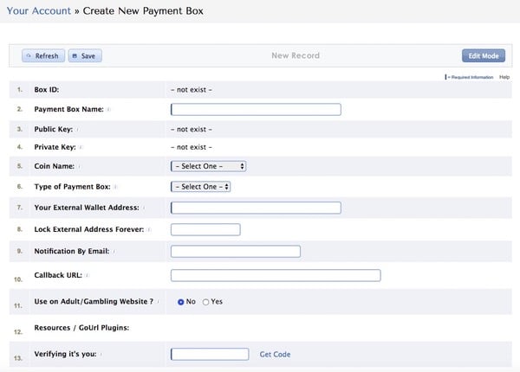The height and width of the screenshot is (372, 520).
Task: Open the Type of Payment Box dropdown
Action: click(x=201, y=186)
